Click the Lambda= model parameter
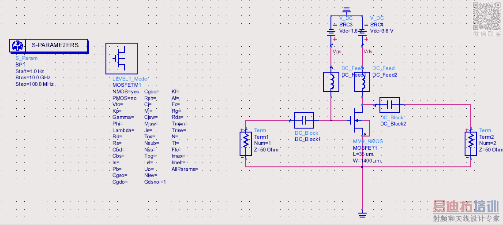Screen dimensions: 503x225 (123, 130)
